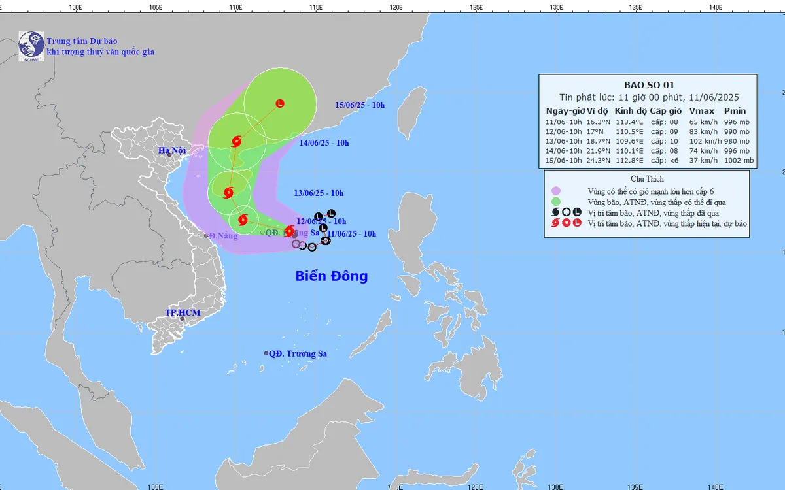Viewport: 785px width, 490px height.
Task: Click the red storm icon forecast for 14/06
Action: (x=236, y=140)
